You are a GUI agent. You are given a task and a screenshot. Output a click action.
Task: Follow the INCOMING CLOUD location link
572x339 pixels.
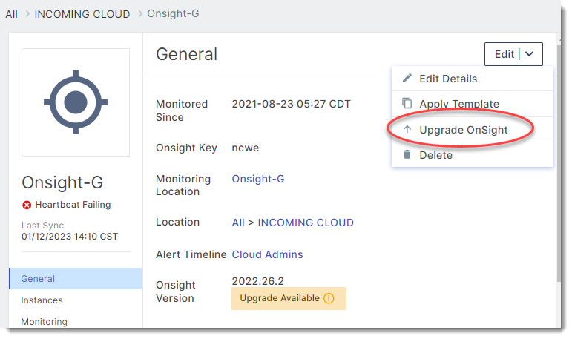(306, 223)
